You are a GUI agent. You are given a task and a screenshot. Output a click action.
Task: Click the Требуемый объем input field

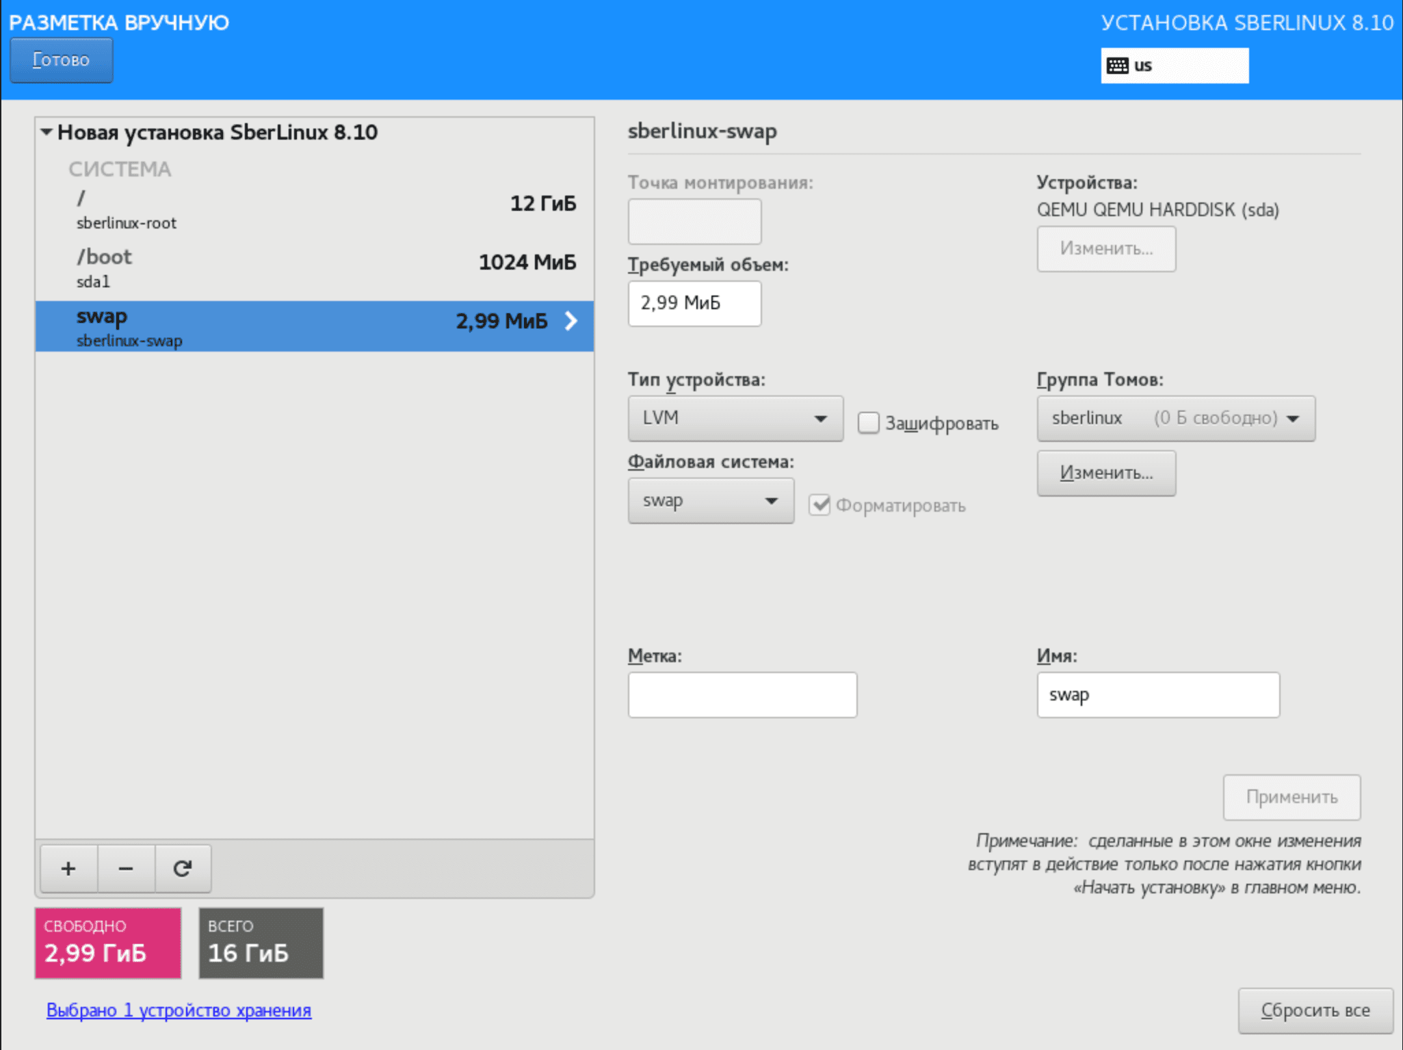pos(694,303)
